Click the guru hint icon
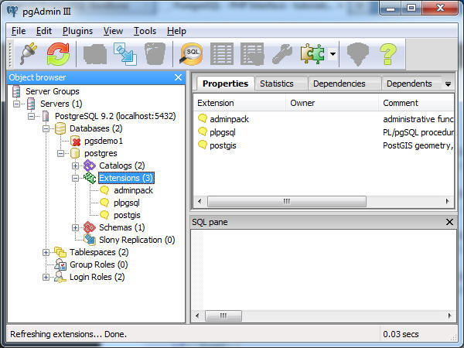Image resolution: width=464 pixels, height=348 pixels. [358, 54]
